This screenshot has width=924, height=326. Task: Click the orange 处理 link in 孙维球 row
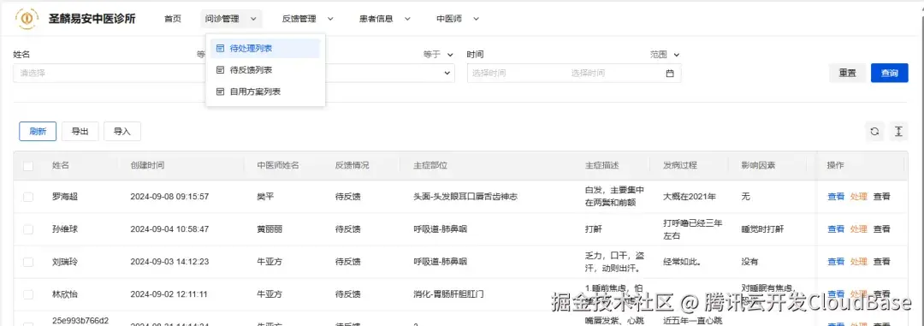[859, 229]
